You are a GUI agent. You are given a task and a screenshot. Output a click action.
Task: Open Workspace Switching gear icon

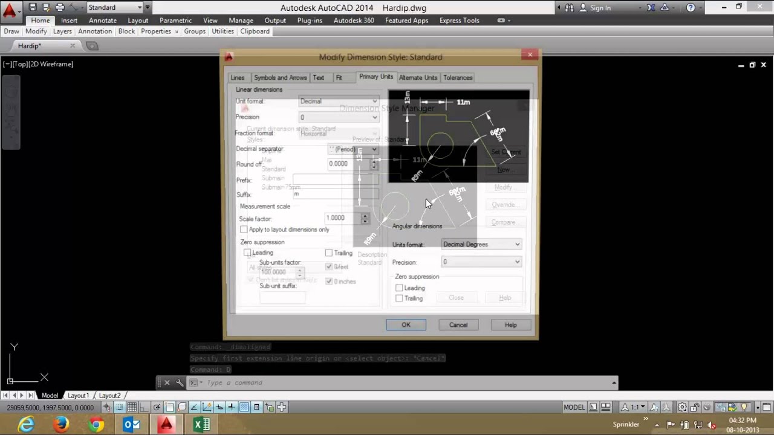[x=682, y=407]
